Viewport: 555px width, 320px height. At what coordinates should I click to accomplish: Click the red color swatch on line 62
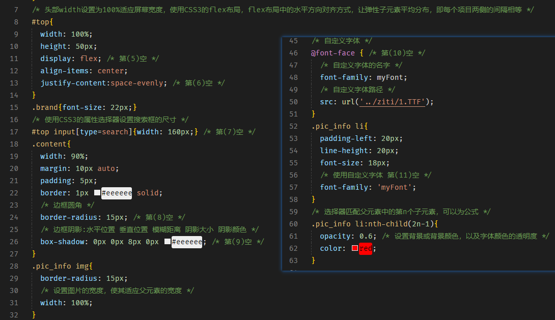(355, 248)
